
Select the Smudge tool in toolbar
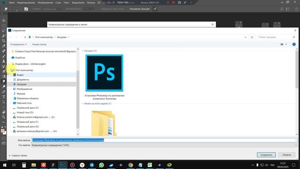coord(4,81)
